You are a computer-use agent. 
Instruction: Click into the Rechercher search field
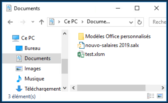pyautogui.click(x=158, y=22)
